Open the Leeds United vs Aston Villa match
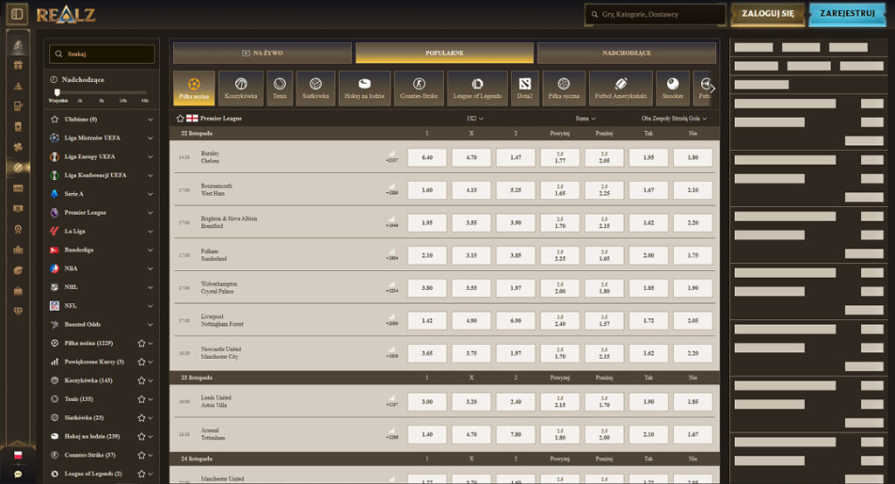Screen dimensions: 895x484 click(216, 402)
